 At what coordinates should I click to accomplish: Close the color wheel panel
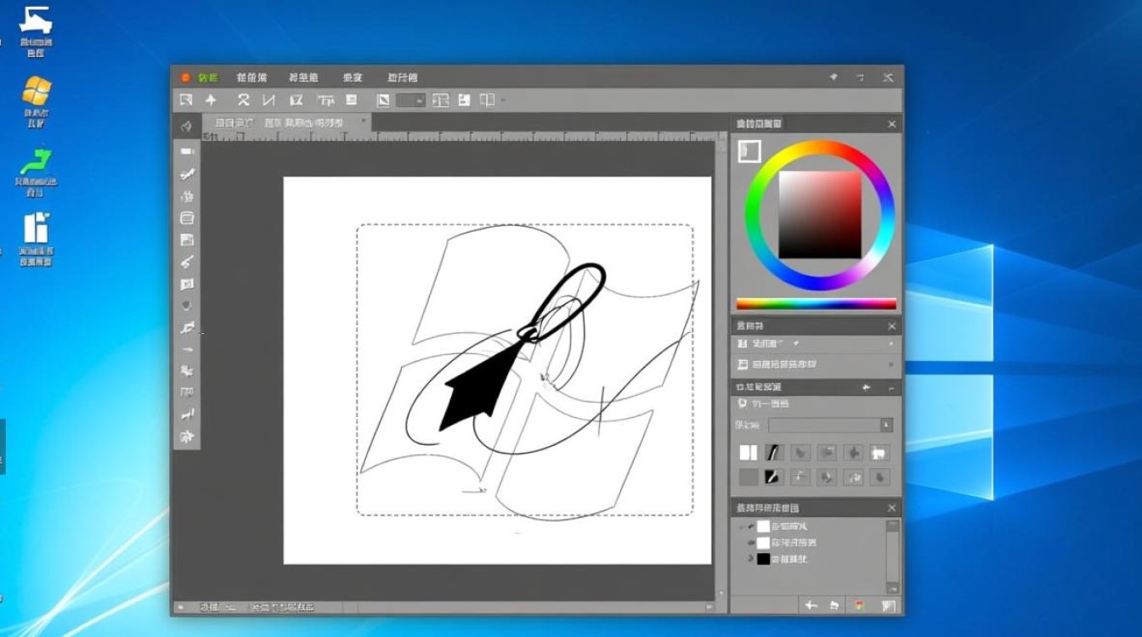tap(891, 124)
